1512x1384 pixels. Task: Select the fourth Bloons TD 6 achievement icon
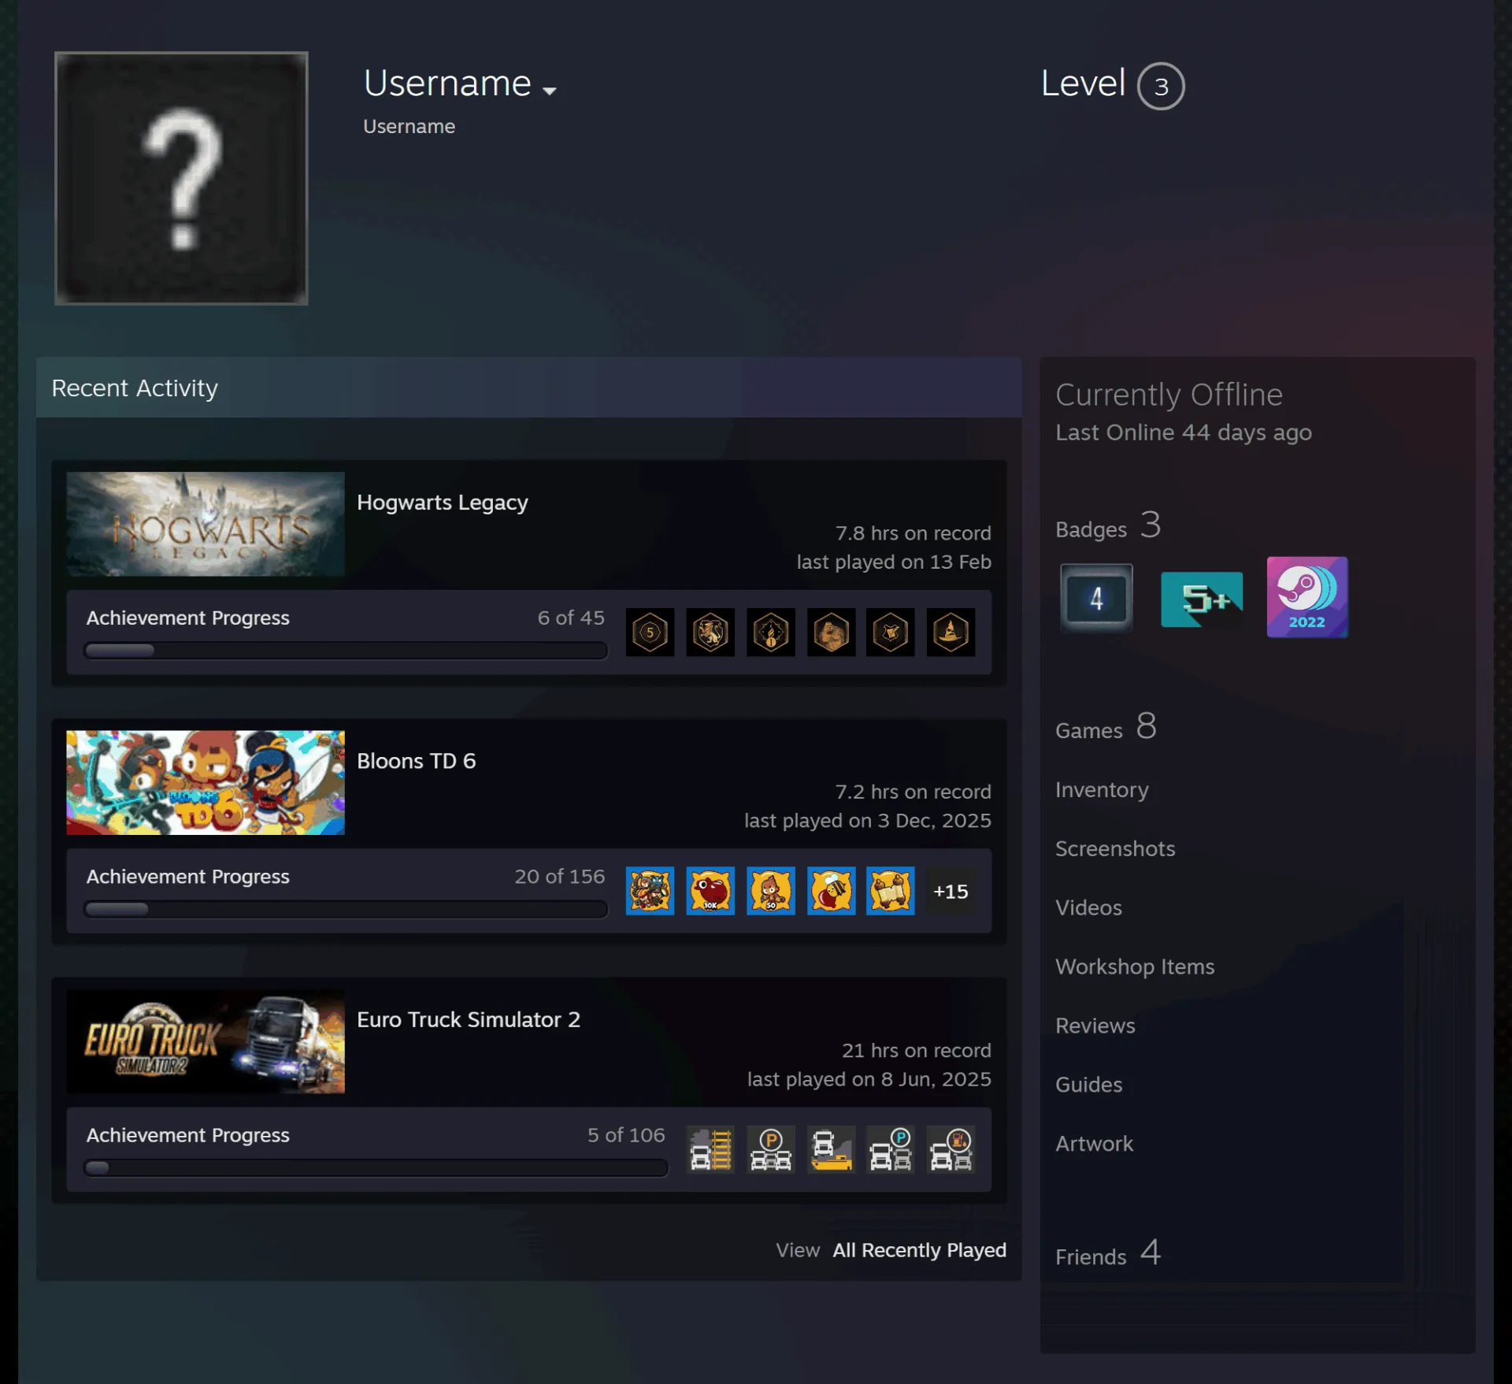(831, 891)
